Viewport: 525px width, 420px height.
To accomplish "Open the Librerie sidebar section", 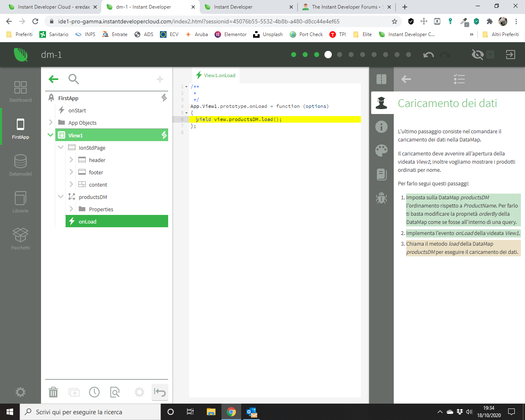I will click(x=21, y=202).
